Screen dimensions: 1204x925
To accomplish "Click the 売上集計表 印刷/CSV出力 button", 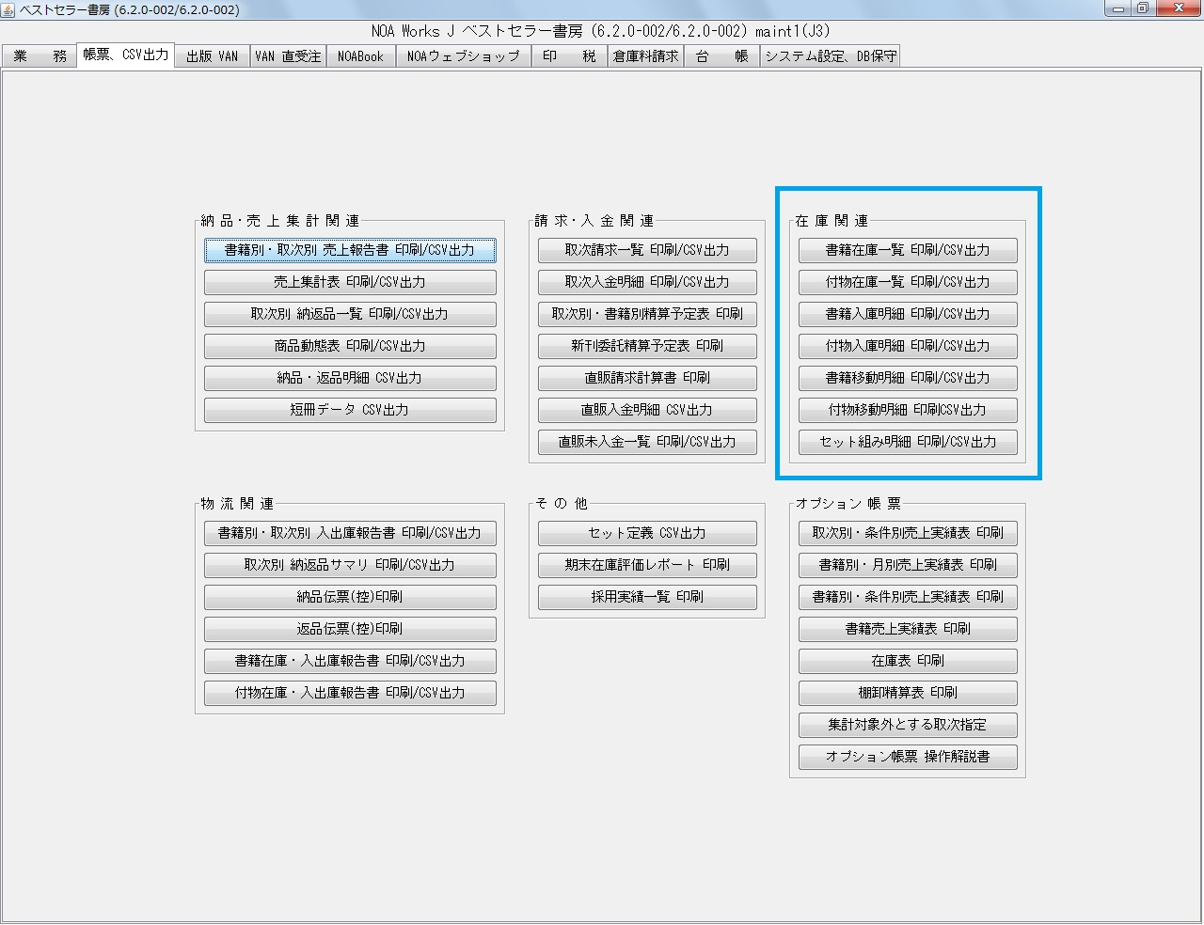I will [350, 282].
